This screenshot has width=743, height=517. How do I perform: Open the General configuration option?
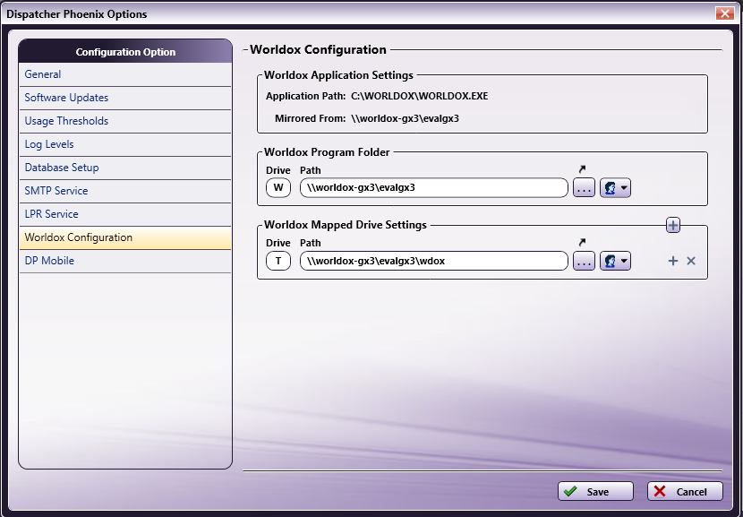125,74
